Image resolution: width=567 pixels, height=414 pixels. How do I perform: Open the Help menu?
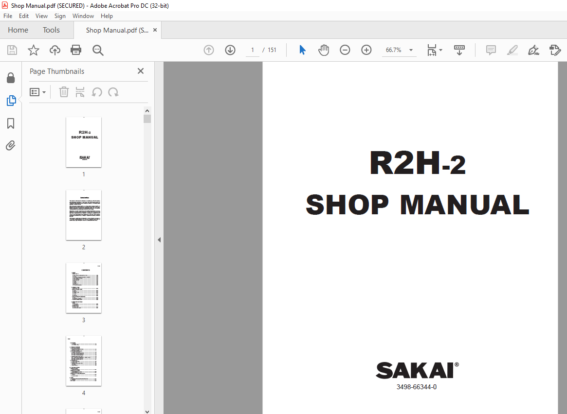pos(107,16)
